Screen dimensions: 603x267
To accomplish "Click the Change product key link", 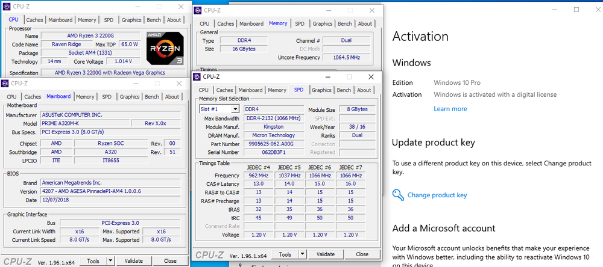I will click(437, 195).
